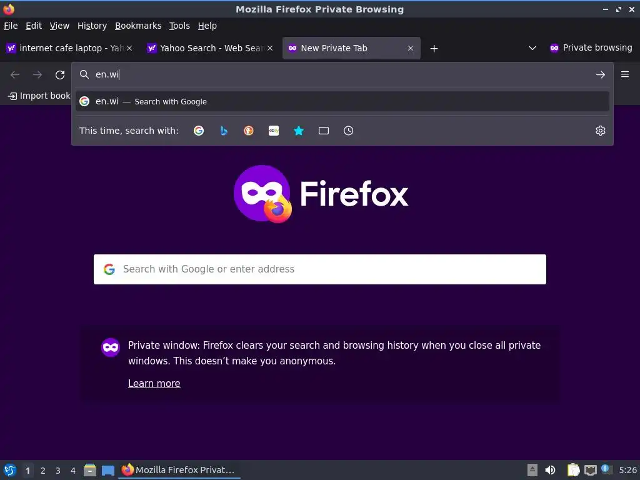The image size is (640, 480).
Task: Open the Bookmarks menu
Action: pos(138,26)
